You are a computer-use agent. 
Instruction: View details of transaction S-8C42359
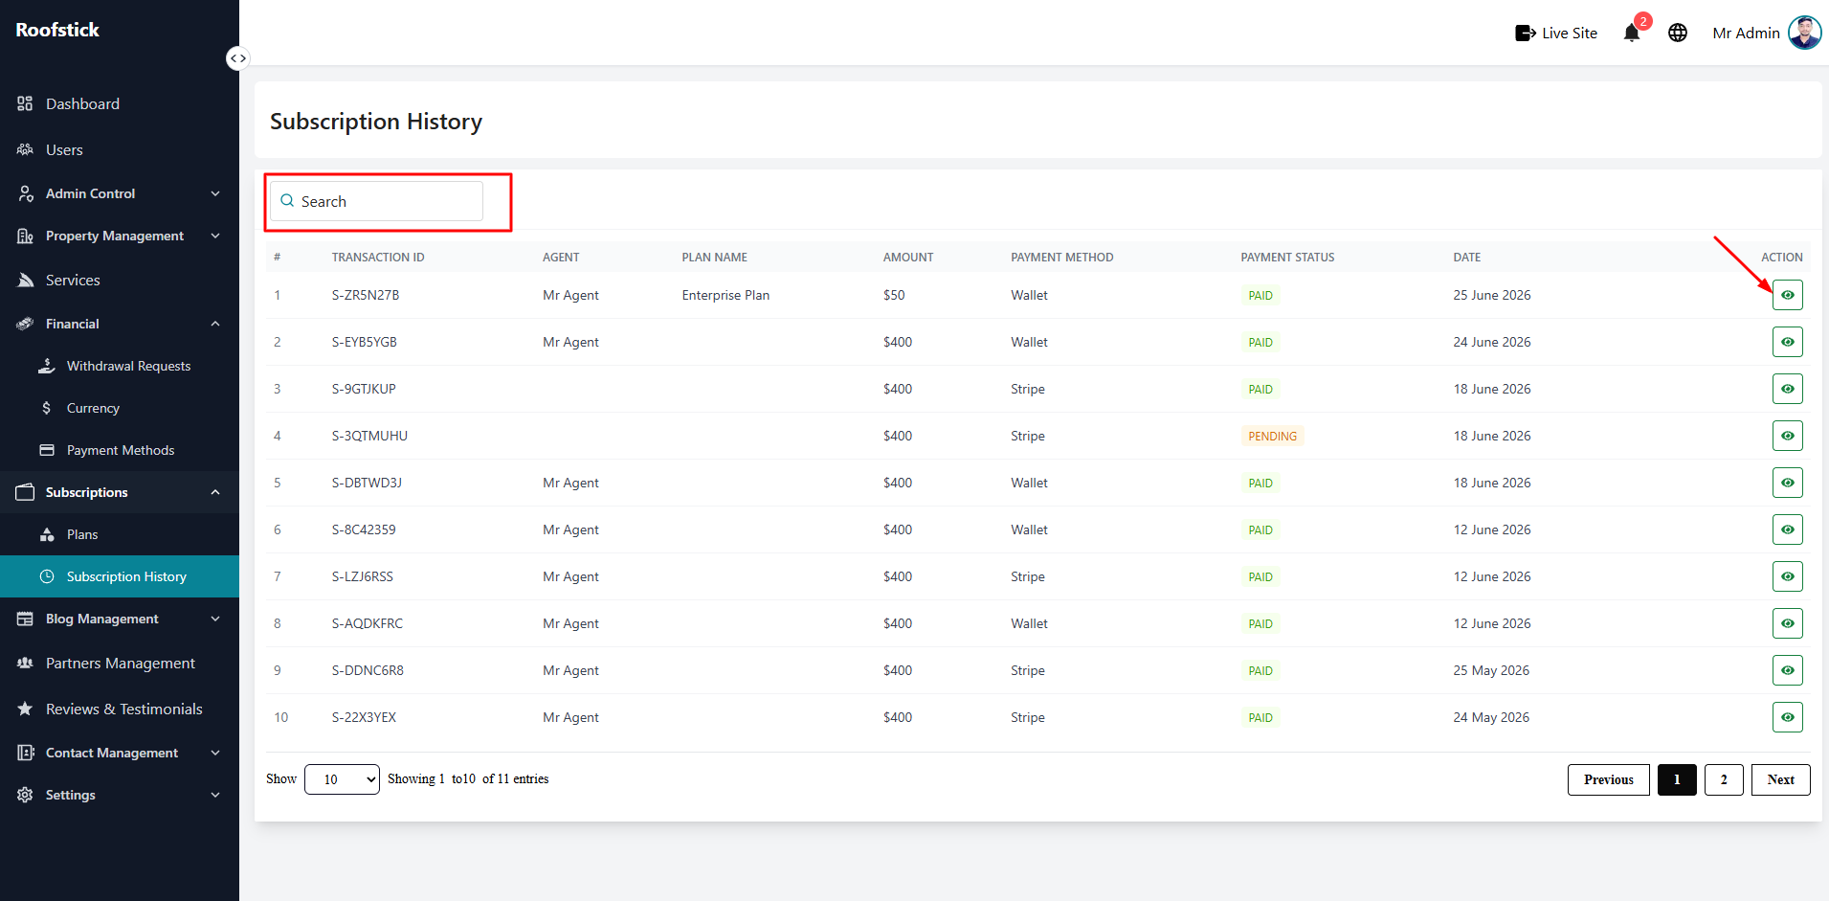point(1787,529)
